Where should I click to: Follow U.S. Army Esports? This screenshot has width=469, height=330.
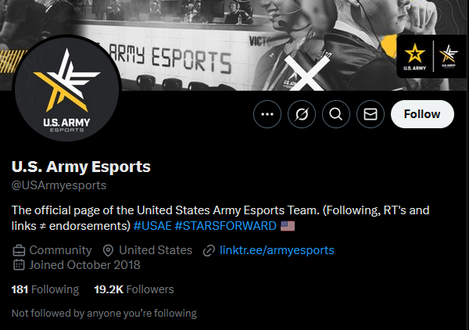[x=422, y=114]
